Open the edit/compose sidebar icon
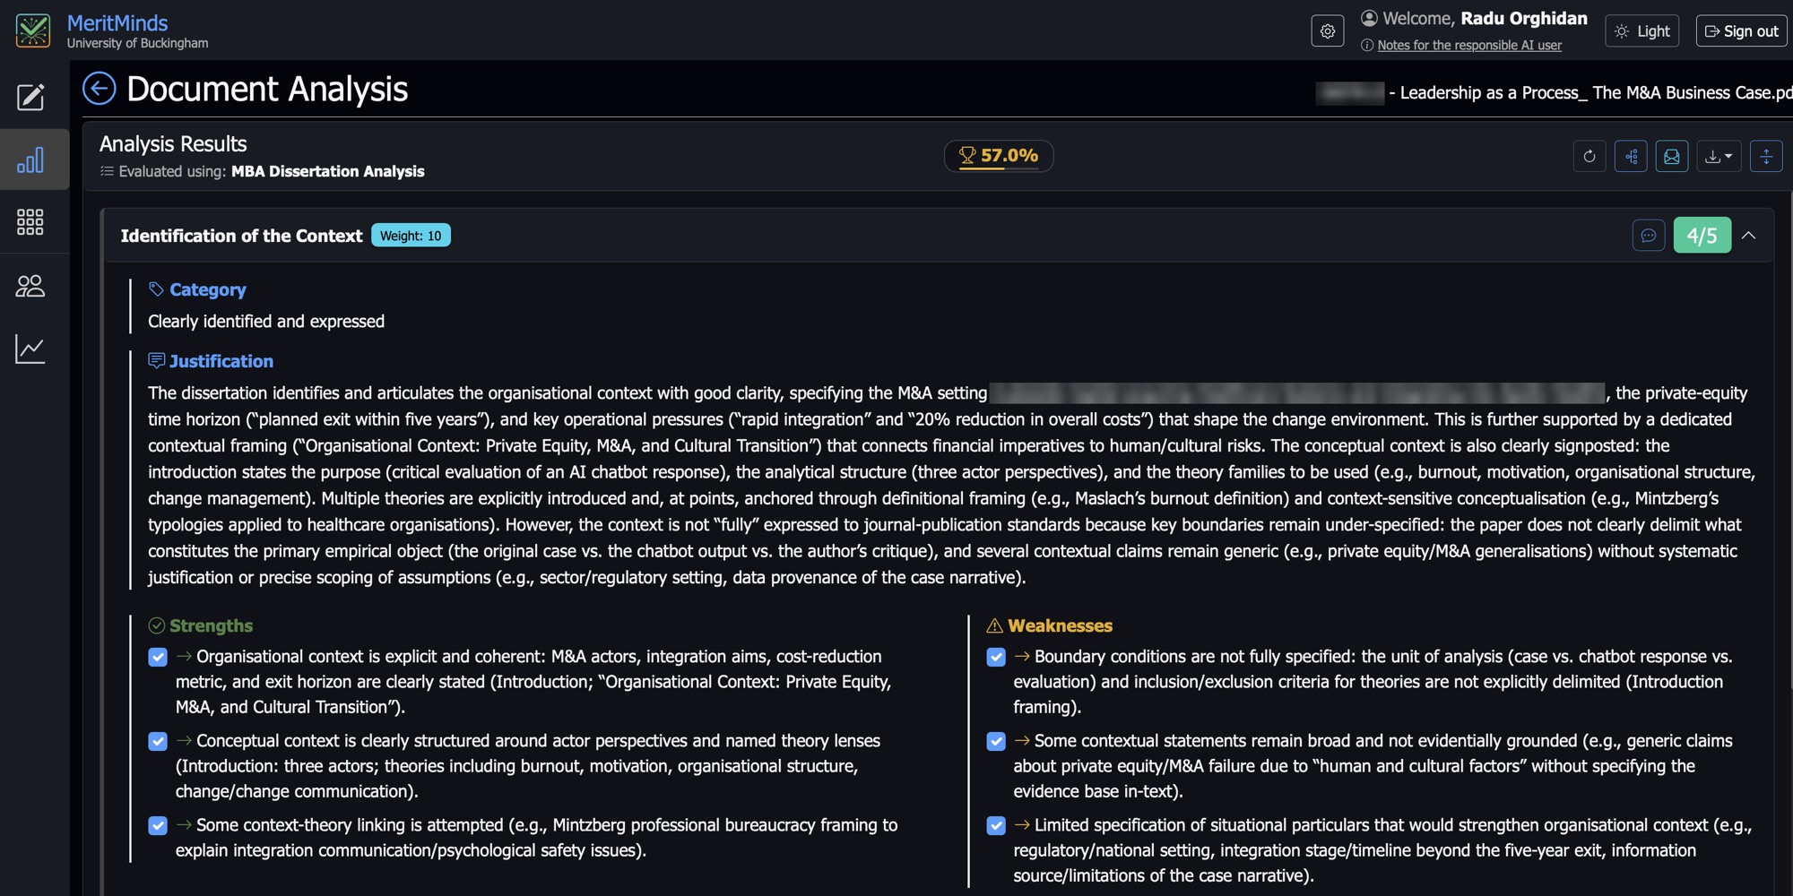 click(30, 97)
